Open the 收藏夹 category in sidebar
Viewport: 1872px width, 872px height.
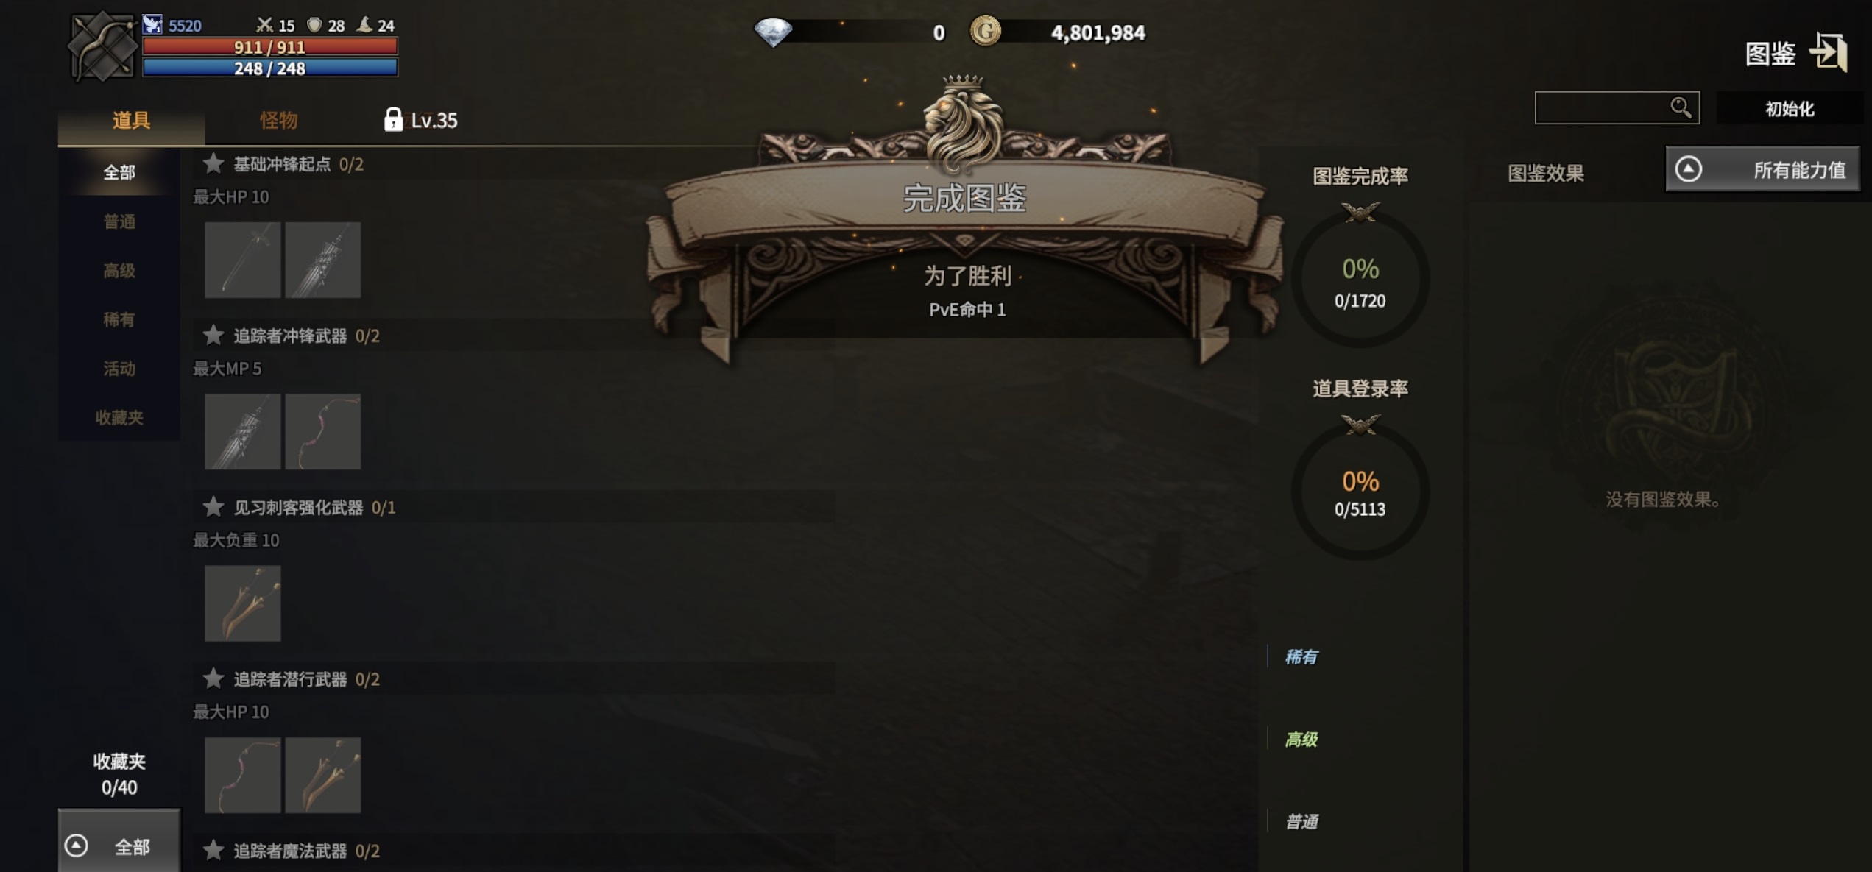coord(119,417)
